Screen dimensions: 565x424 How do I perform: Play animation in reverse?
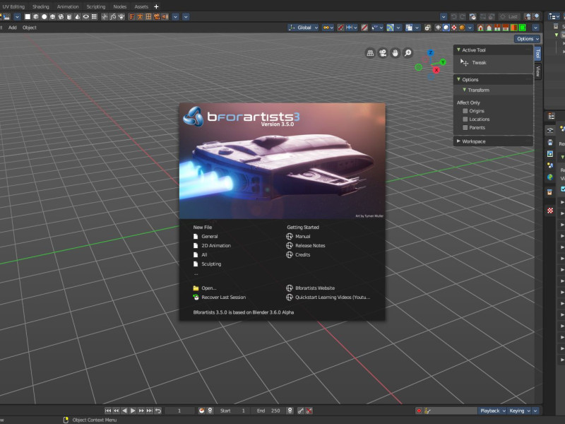[x=125, y=411]
